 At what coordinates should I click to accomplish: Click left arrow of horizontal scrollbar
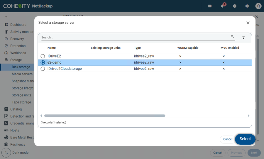tap(41, 116)
